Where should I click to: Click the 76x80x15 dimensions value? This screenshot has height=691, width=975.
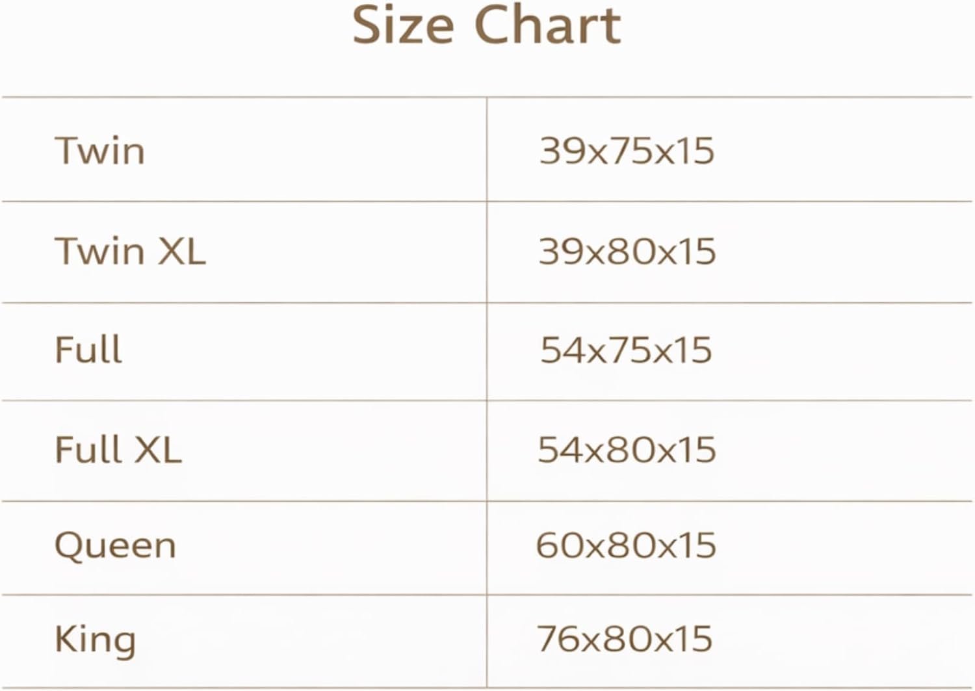pos(625,639)
